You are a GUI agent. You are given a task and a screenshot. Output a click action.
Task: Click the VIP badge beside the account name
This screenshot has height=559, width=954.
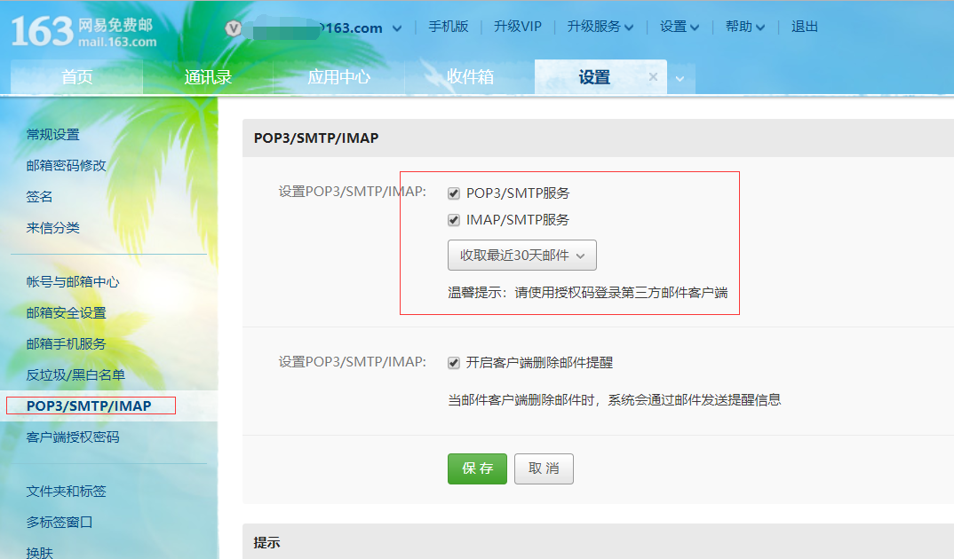tap(233, 28)
